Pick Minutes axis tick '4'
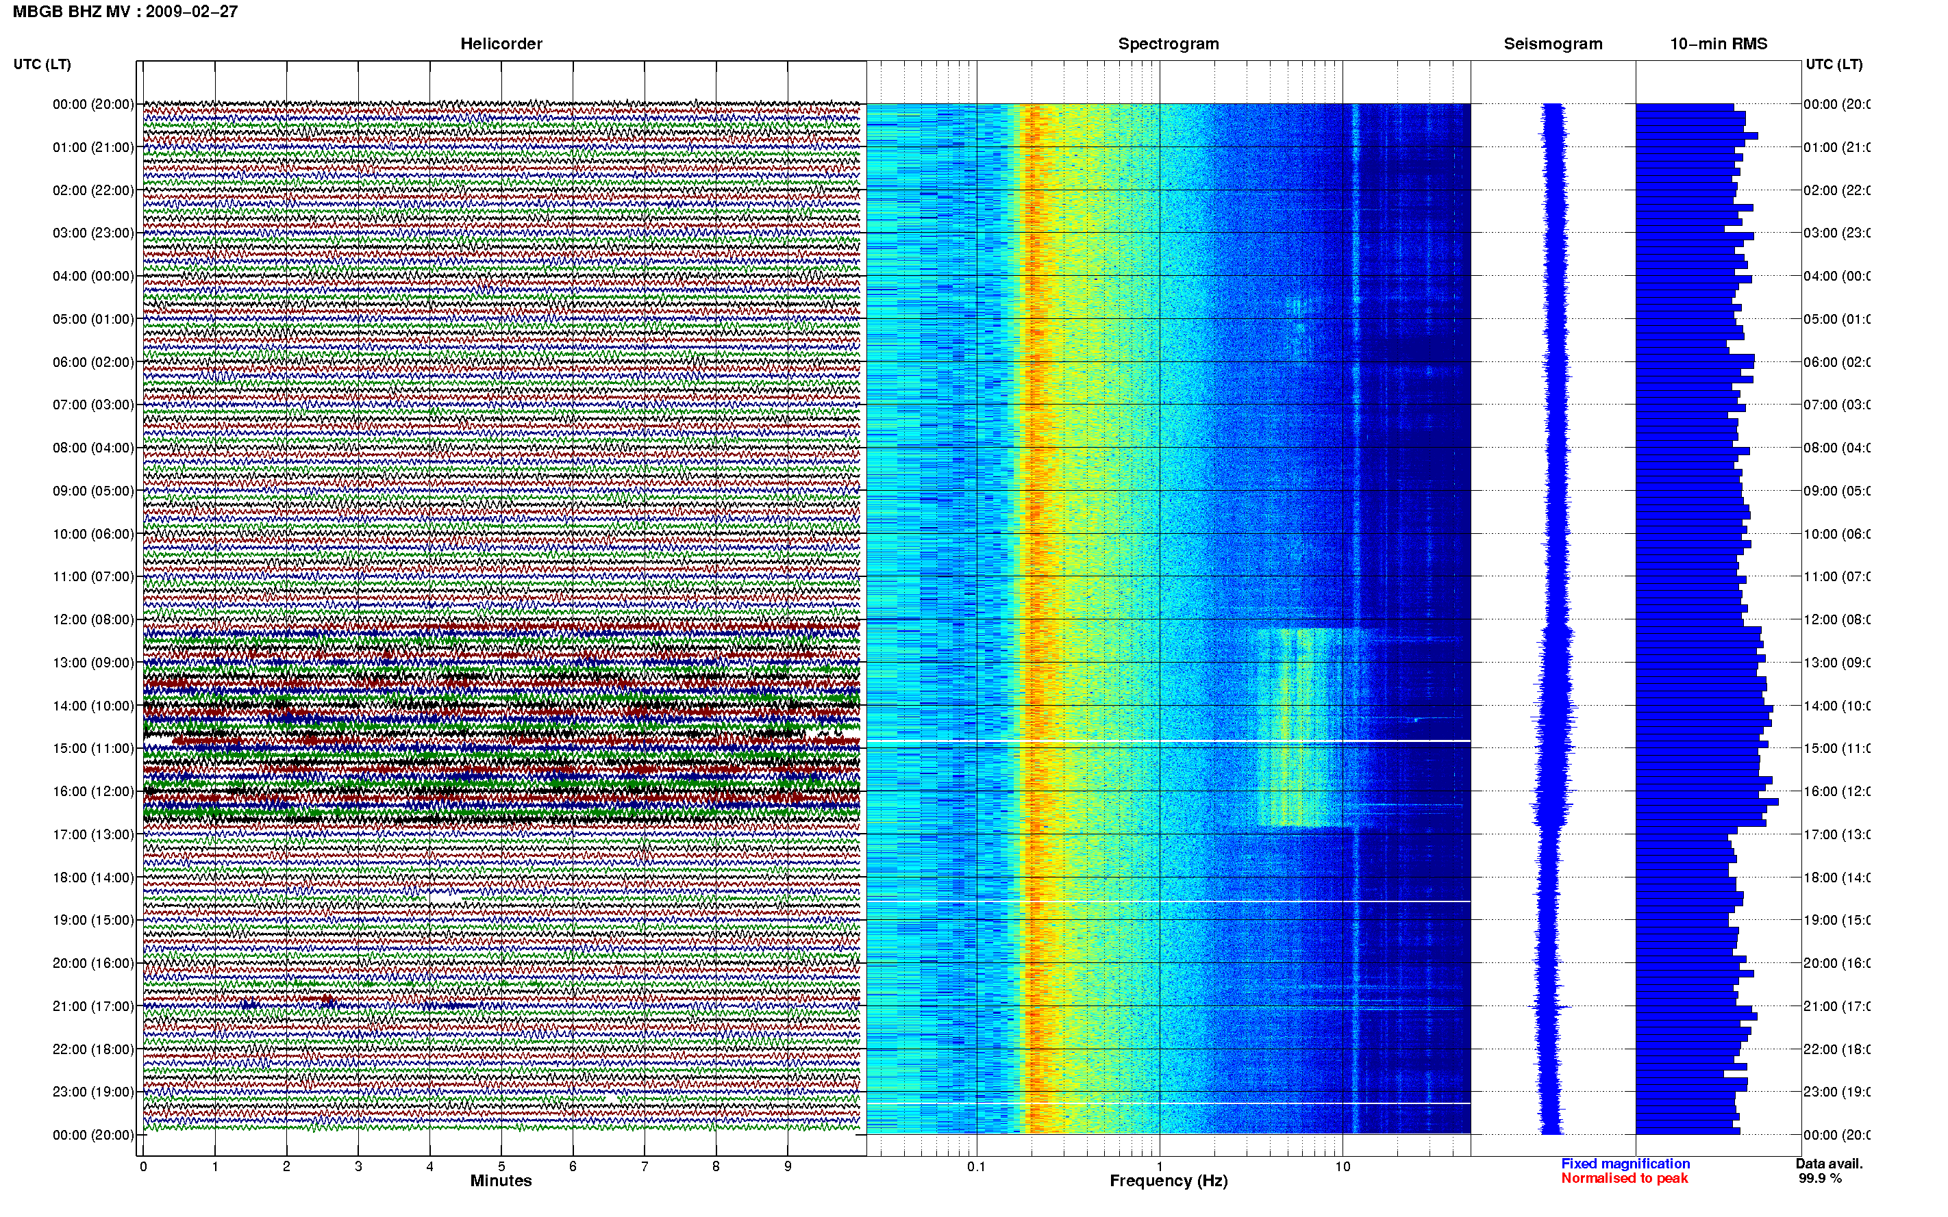1948x1217 pixels. (x=430, y=1166)
